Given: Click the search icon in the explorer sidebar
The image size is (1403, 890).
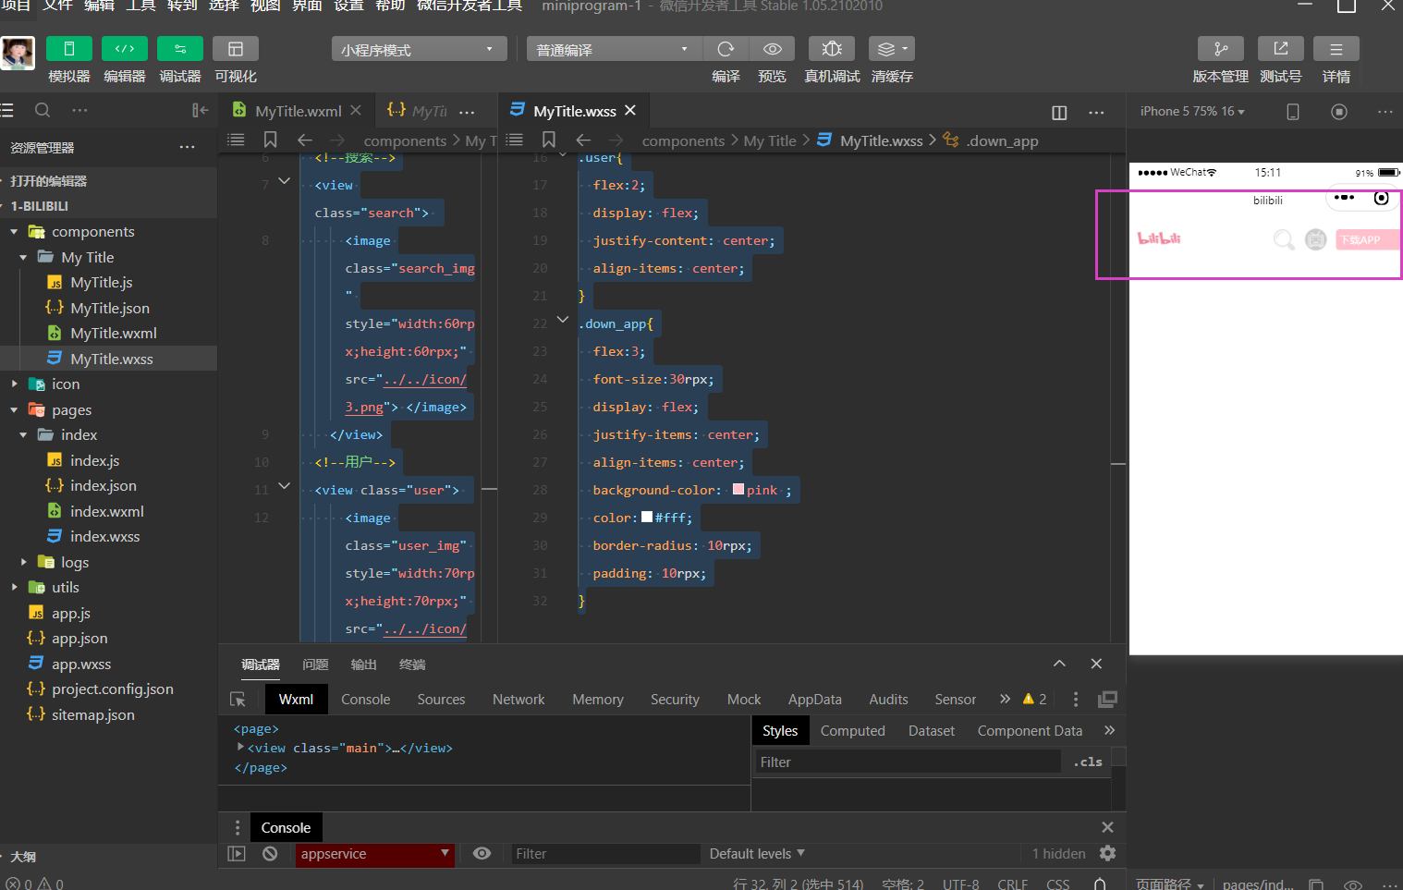Looking at the screenshot, I should pyautogui.click(x=43, y=110).
